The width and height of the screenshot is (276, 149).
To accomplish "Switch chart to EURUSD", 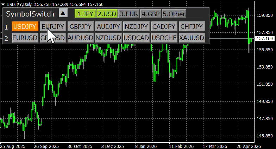I will click(25, 38).
